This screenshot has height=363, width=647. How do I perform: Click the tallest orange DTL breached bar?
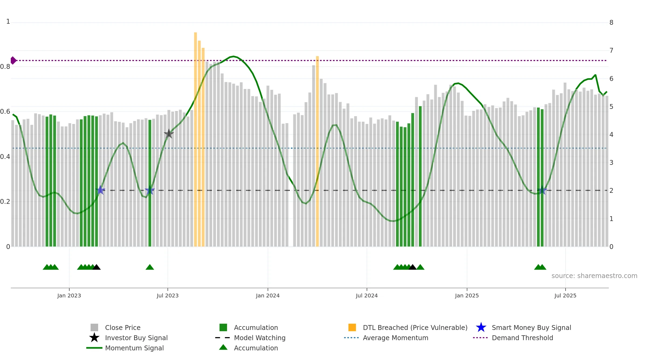tap(195, 139)
